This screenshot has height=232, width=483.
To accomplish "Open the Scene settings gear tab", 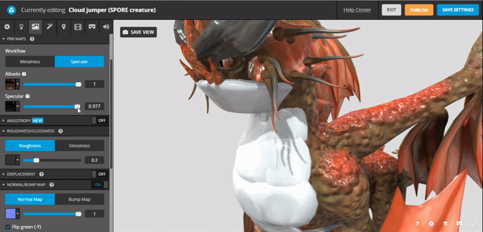I will [7, 27].
